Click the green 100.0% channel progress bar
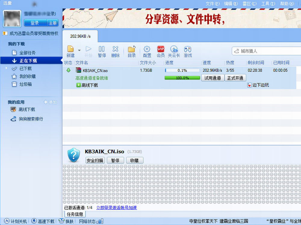 [182, 78]
